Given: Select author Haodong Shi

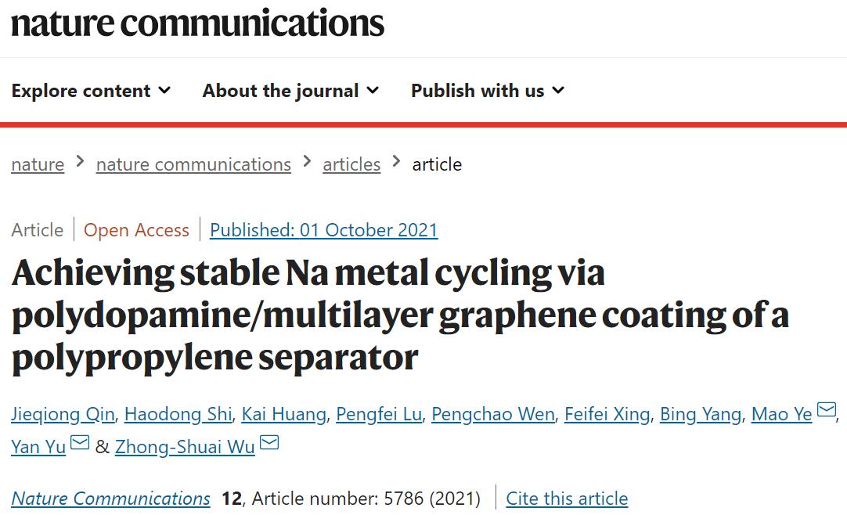Looking at the screenshot, I should 178,414.
